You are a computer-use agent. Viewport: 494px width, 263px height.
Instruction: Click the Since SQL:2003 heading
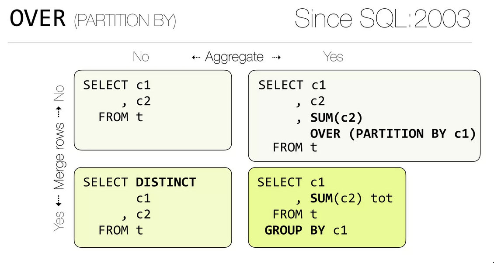click(382, 18)
